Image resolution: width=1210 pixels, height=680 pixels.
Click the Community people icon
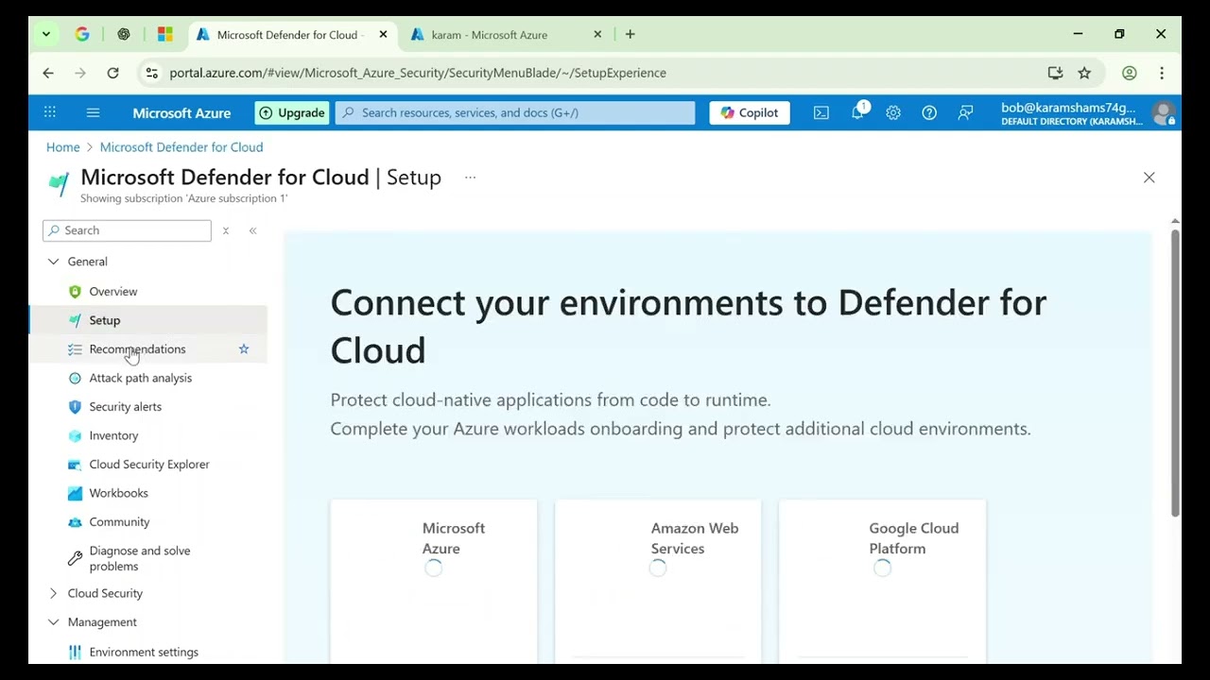pos(75,522)
